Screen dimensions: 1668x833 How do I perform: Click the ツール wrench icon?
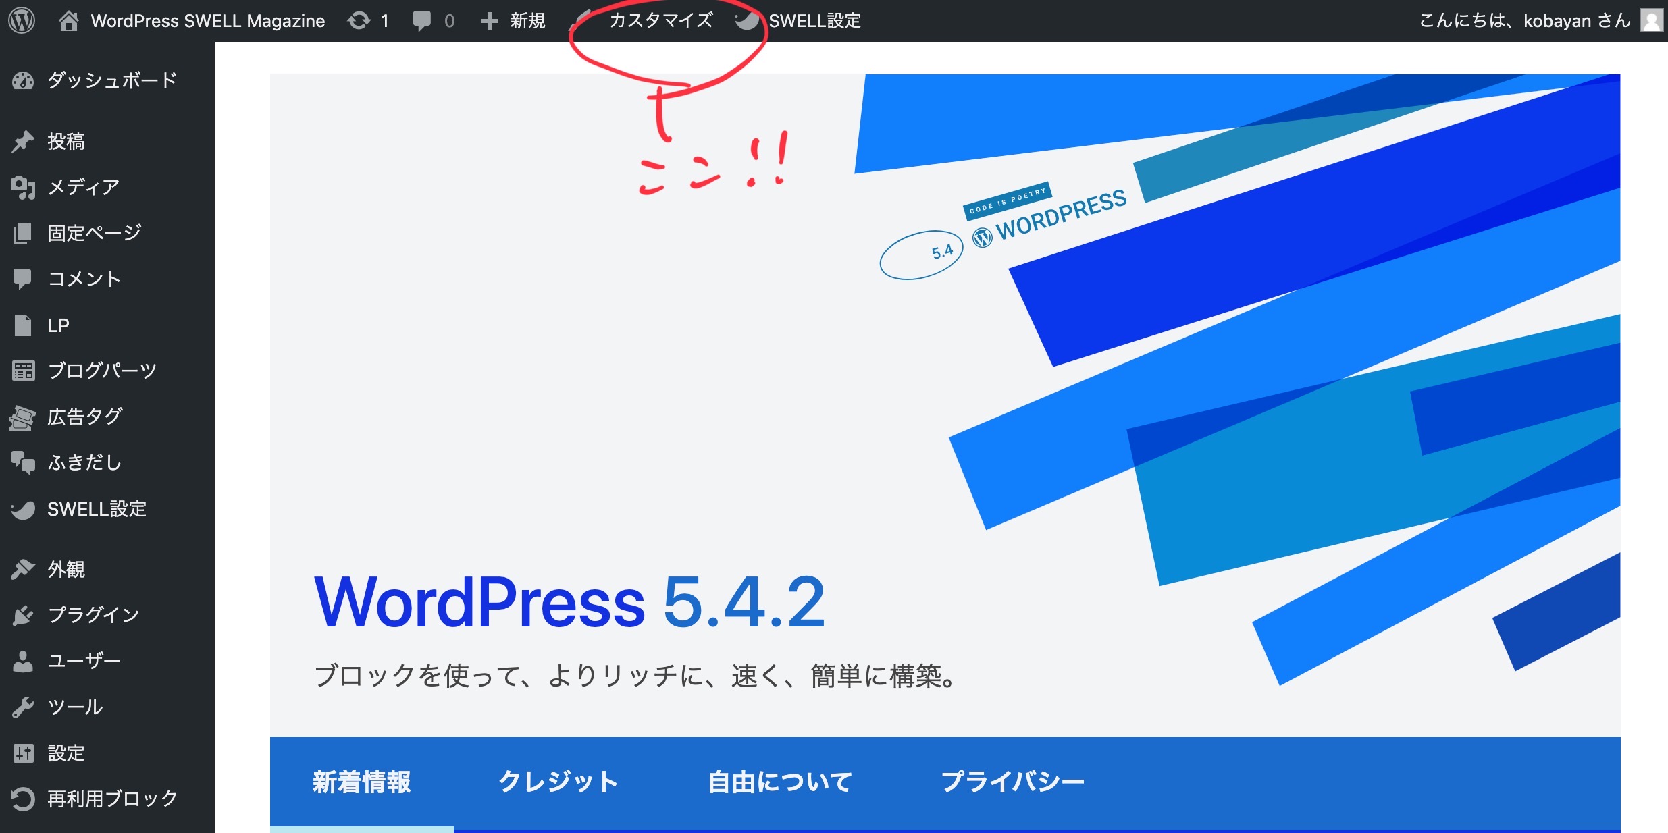click(x=23, y=707)
